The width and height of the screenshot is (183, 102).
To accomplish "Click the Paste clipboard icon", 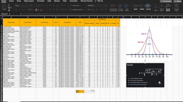I will pos(4,6).
